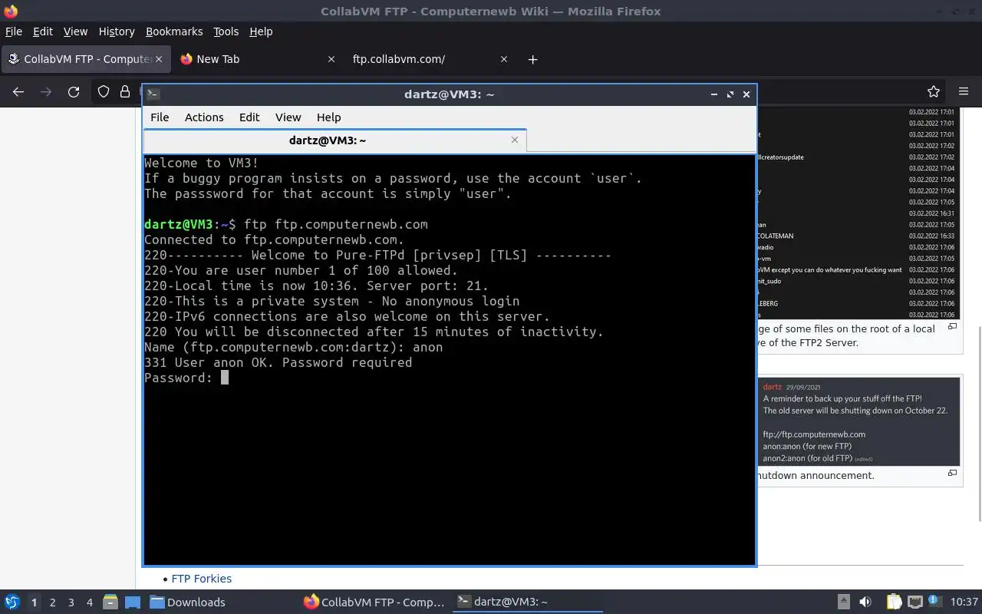
Task: Click the '331 User anon OK' terminal line
Action: 278,362
